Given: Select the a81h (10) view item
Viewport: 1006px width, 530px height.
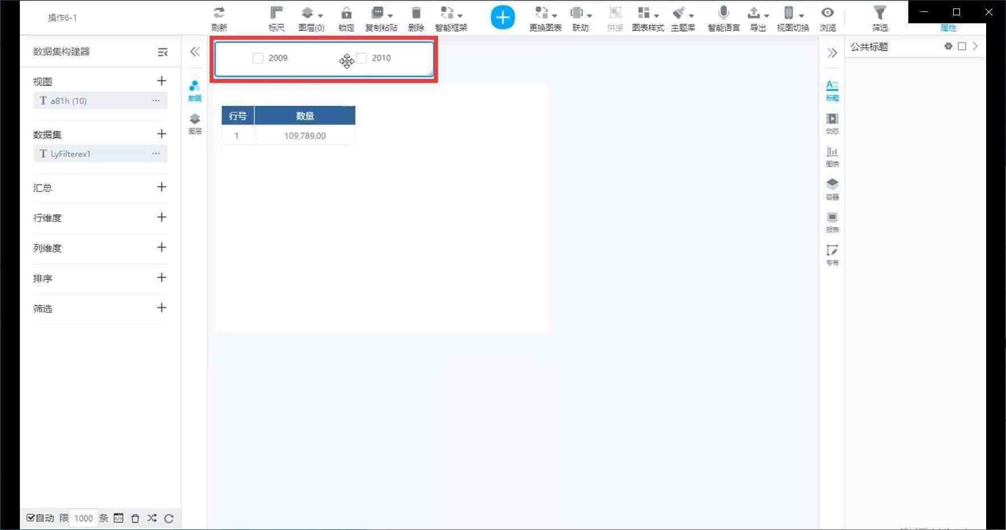Looking at the screenshot, I should [x=100, y=101].
